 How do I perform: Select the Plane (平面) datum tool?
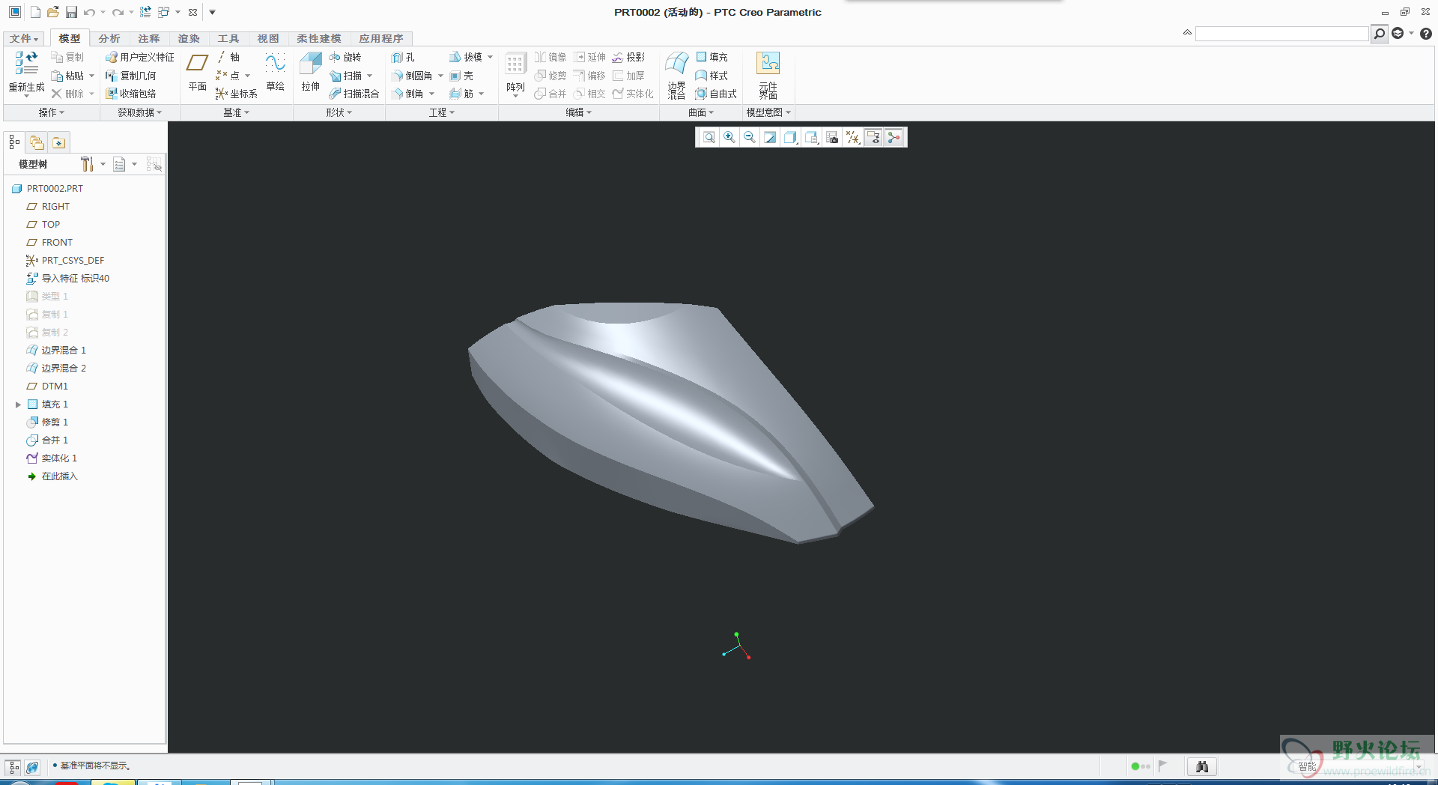(198, 72)
